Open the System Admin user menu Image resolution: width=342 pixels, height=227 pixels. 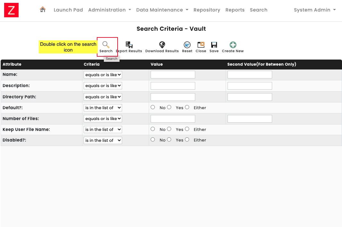pos(315,10)
